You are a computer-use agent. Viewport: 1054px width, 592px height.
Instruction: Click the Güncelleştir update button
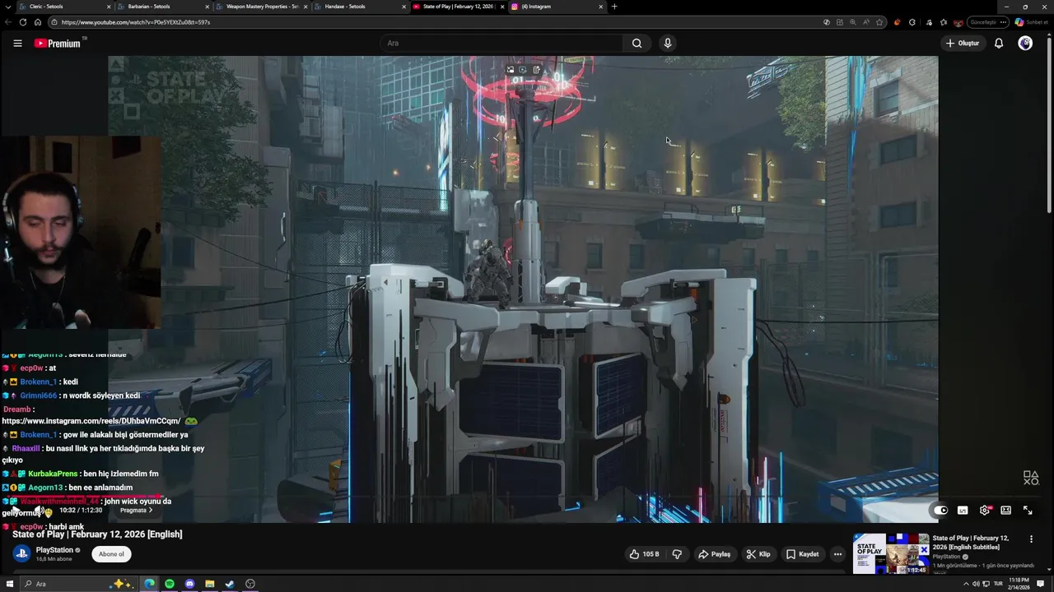coord(987,22)
